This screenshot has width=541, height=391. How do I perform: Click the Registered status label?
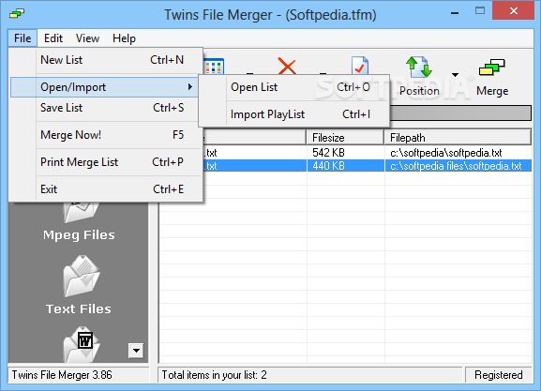(498, 375)
